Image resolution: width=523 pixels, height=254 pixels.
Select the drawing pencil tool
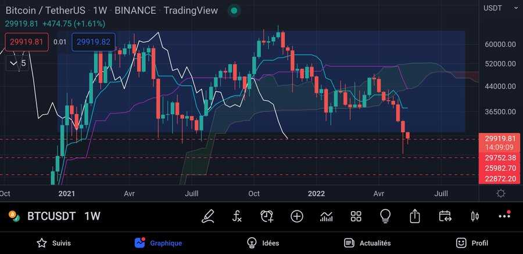pyautogui.click(x=208, y=216)
